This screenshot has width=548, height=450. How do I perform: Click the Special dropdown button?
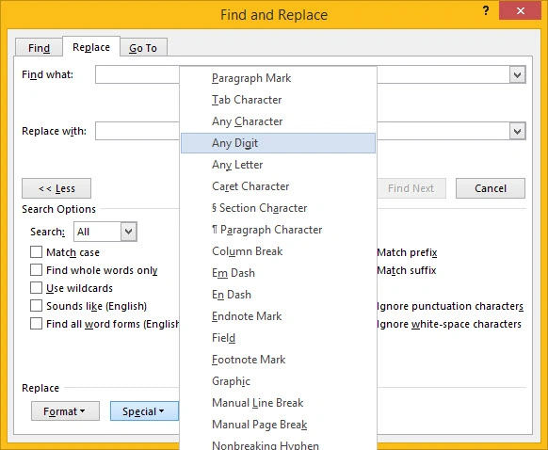click(x=144, y=410)
